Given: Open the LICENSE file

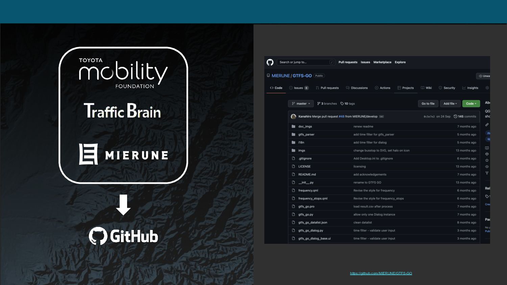Looking at the screenshot, I should [305, 166].
